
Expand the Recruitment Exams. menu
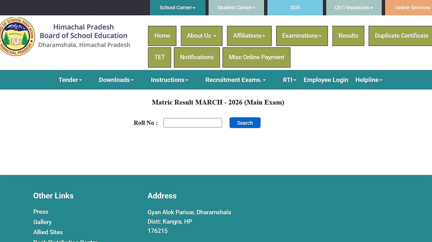[x=235, y=80]
